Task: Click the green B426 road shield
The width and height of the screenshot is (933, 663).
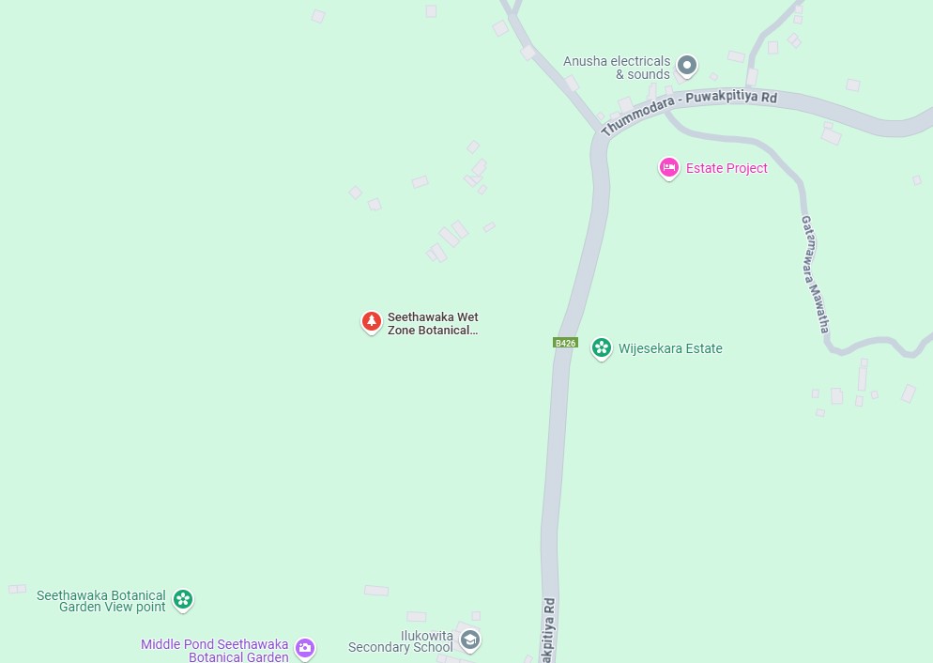Action: [x=565, y=343]
